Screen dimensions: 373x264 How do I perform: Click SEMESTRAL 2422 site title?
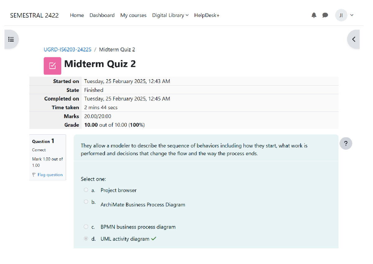click(34, 15)
